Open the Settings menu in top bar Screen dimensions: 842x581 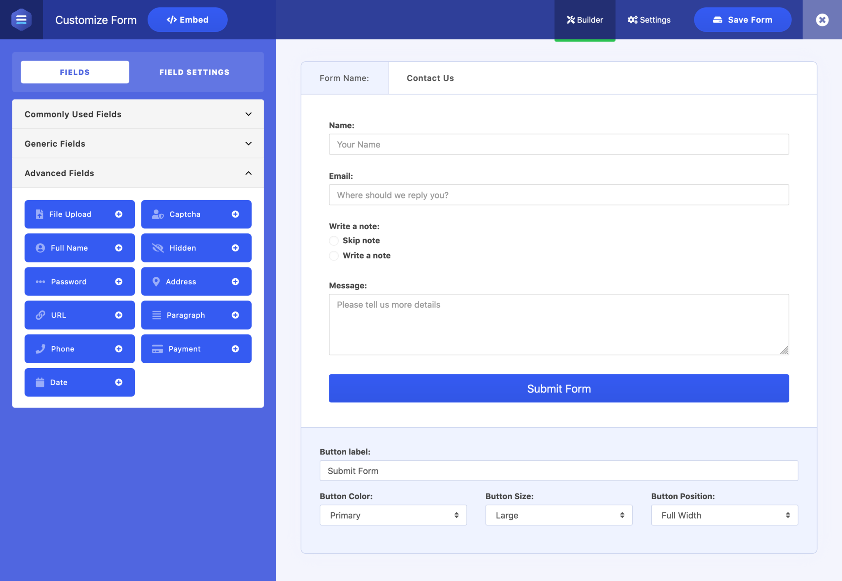tap(649, 19)
